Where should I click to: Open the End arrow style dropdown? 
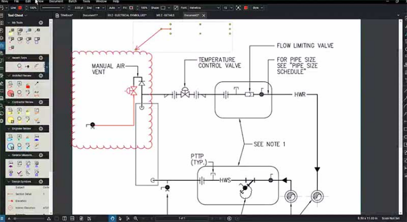[99, 8]
